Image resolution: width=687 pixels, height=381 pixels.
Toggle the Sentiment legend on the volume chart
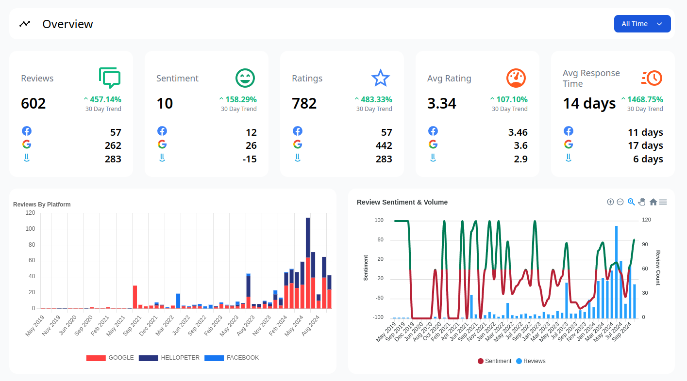coord(494,361)
